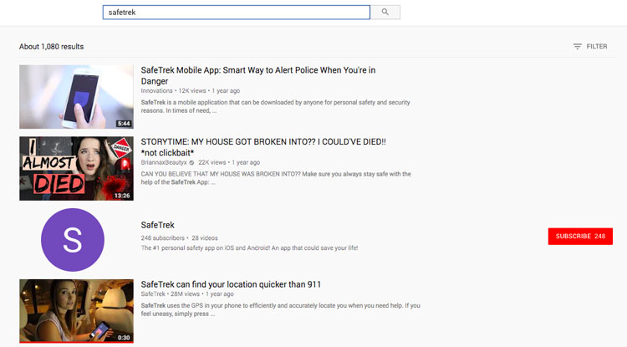The image size is (627, 347).
Task: Click the '22K views' text
Action: point(212,162)
